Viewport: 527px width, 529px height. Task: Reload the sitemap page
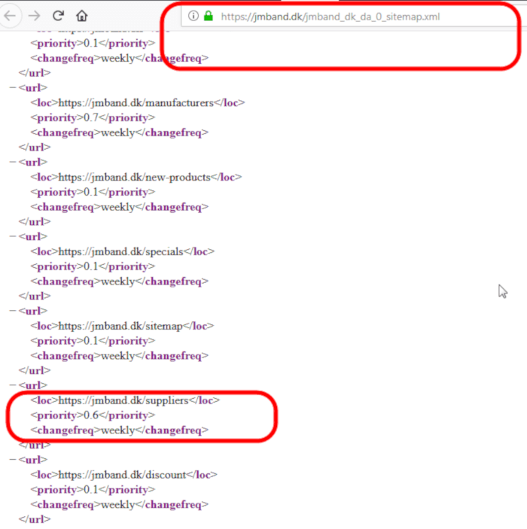58,16
